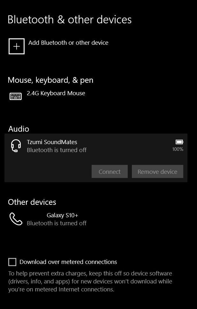Select the Galaxy S10+ device name

(x=62, y=215)
